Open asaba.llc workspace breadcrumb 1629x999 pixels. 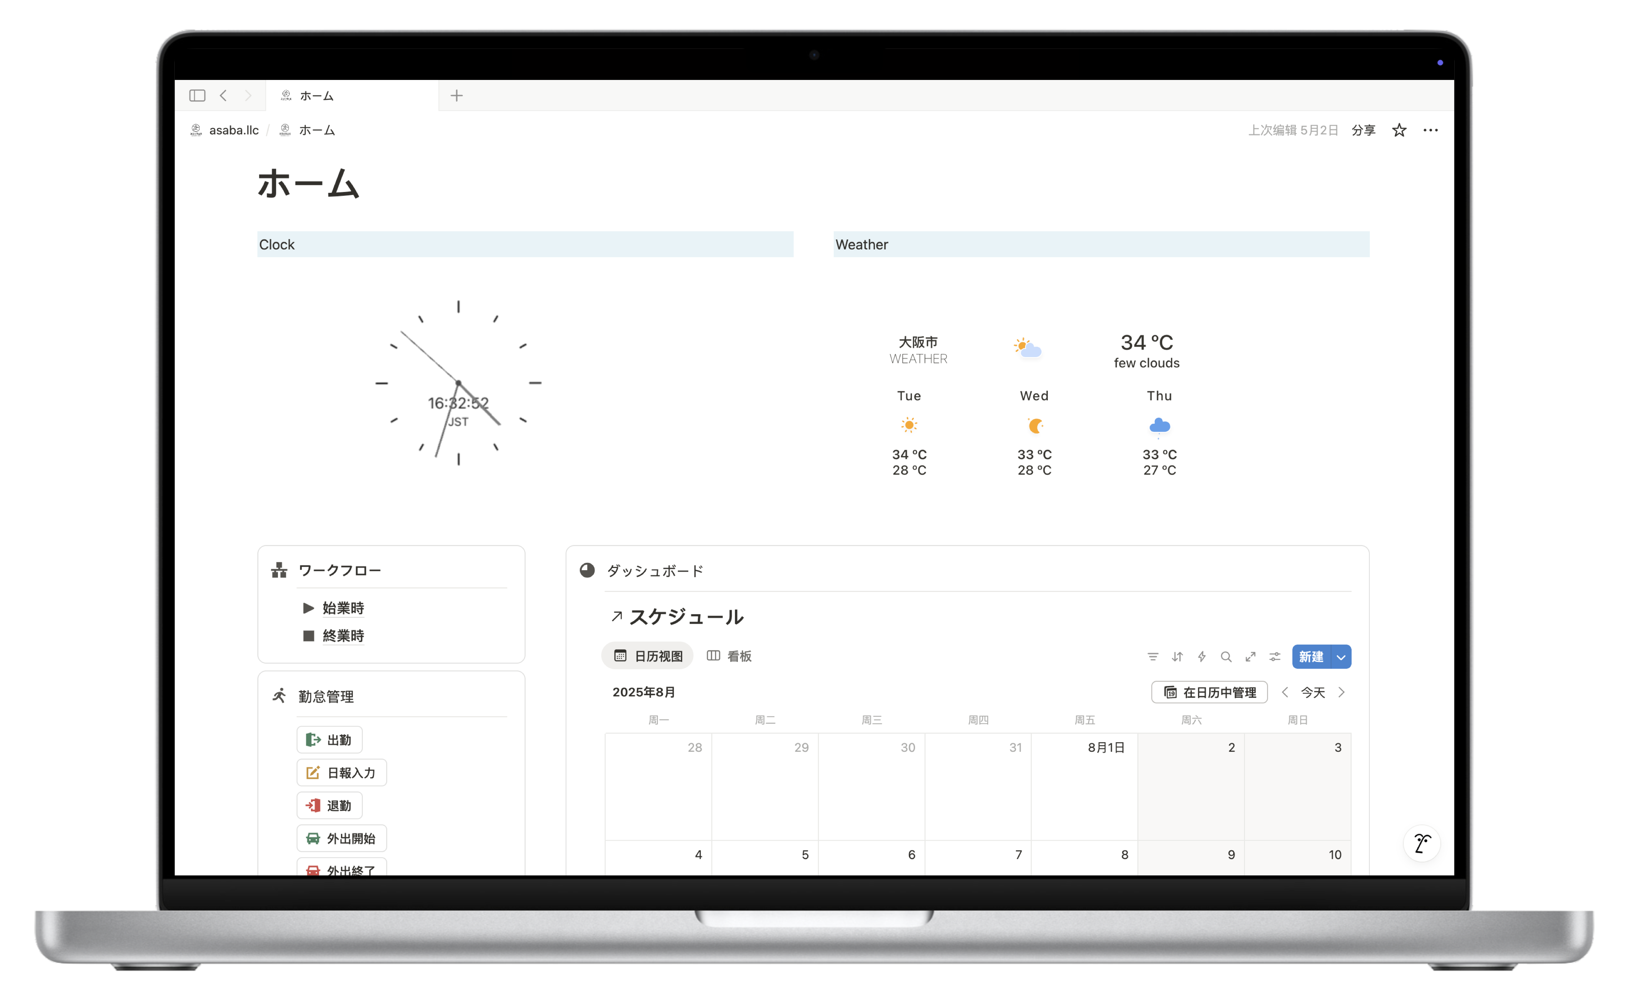225,130
